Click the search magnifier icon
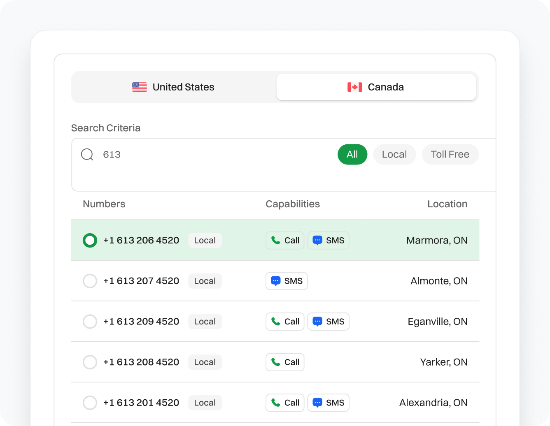 pos(87,155)
